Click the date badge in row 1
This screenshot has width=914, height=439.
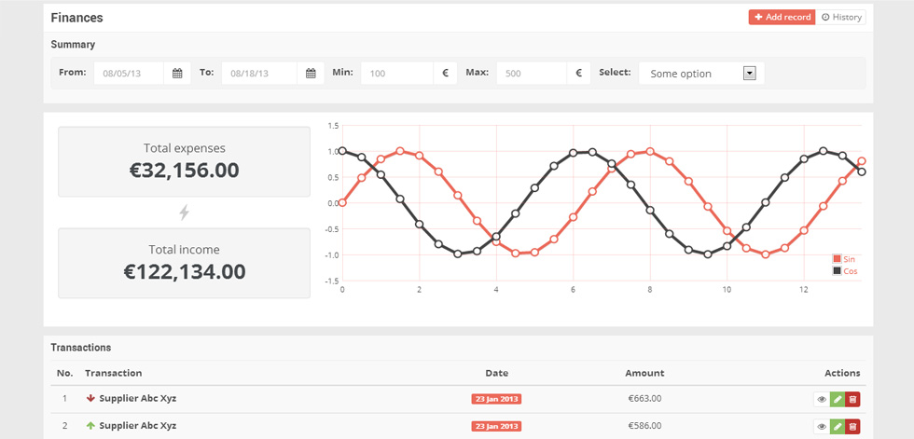click(x=496, y=400)
